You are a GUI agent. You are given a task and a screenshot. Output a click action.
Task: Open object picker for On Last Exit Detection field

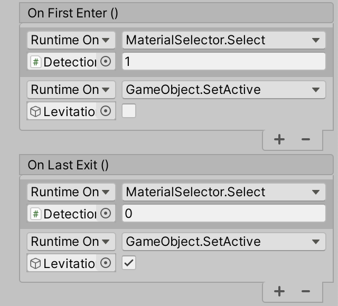point(106,214)
